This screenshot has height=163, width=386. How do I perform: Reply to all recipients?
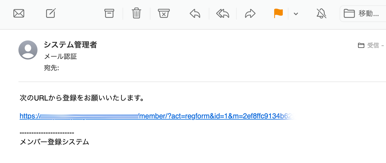click(223, 13)
